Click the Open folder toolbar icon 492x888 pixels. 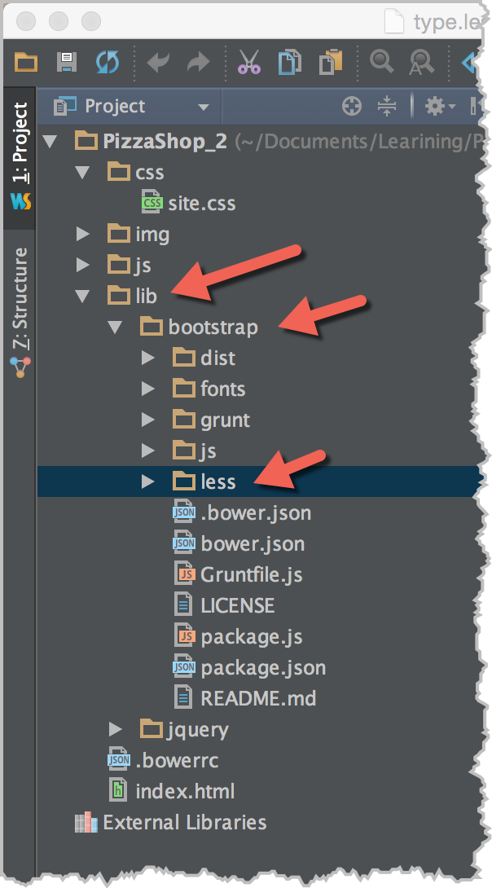tap(26, 61)
